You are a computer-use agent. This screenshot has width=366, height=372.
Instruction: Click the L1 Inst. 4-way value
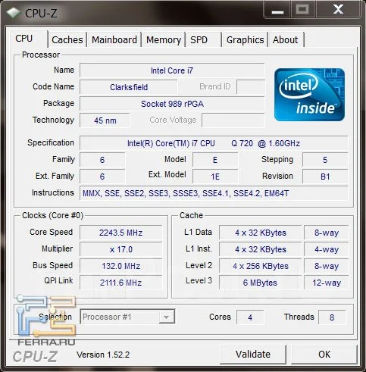coord(327,249)
